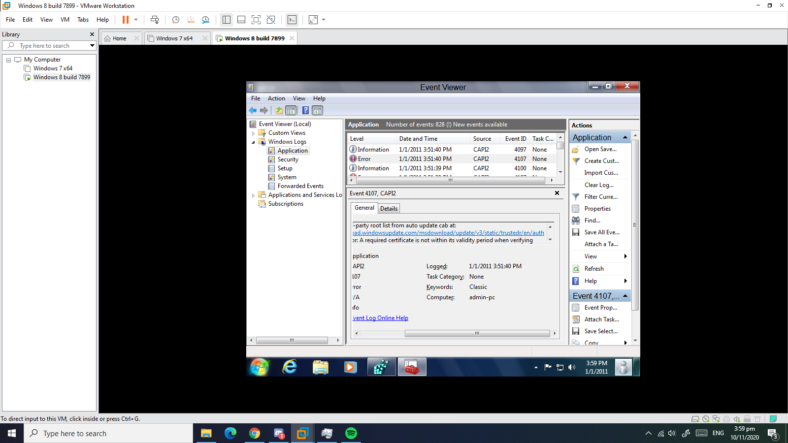Collapse the Application section in Actions pane

[625, 137]
